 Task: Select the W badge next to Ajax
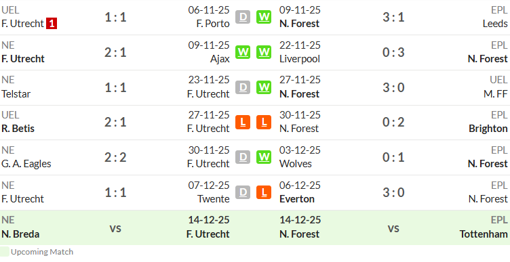(x=243, y=52)
